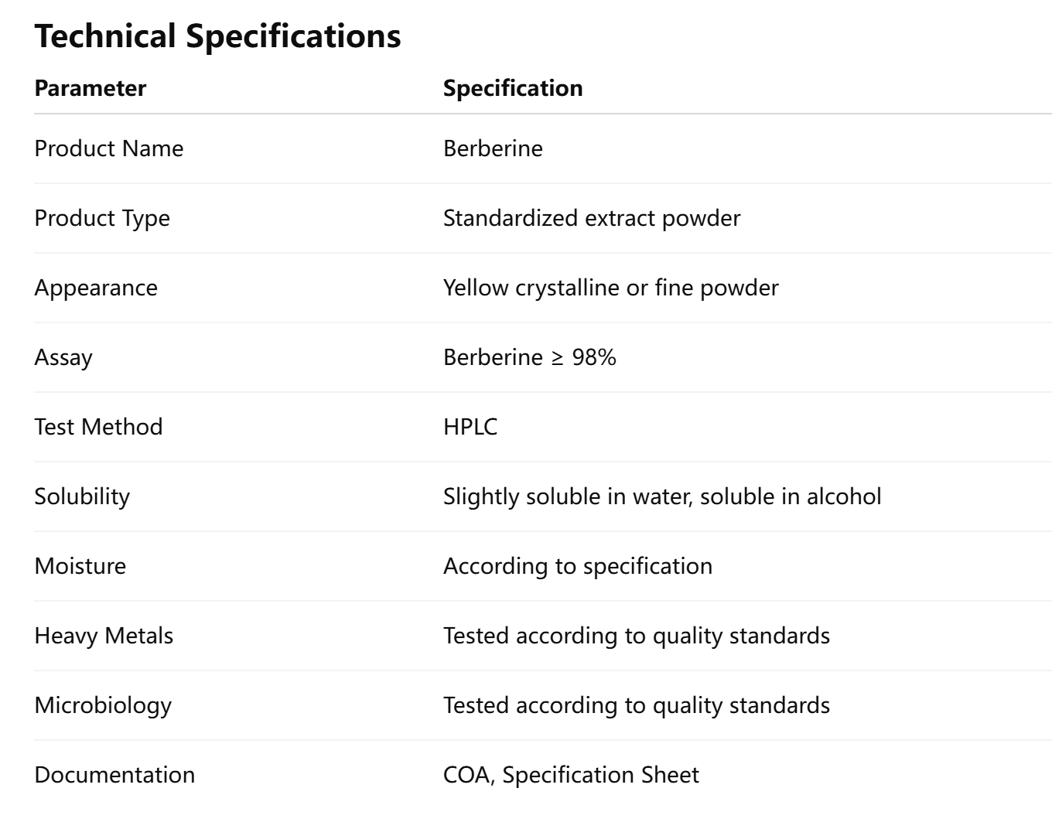Click the Solubility parameter cell
This screenshot has height=829, width=1052.
point(82,496)
